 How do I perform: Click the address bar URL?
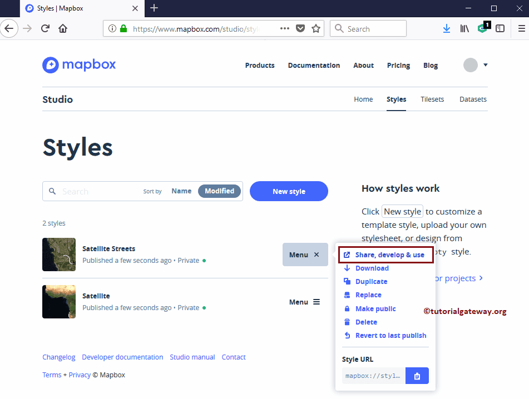pyautogui.click(x=196, y=29)
